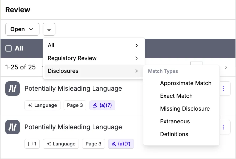Click the Review heading
This screenshot has width=236, height=159.
click(18, 10)
